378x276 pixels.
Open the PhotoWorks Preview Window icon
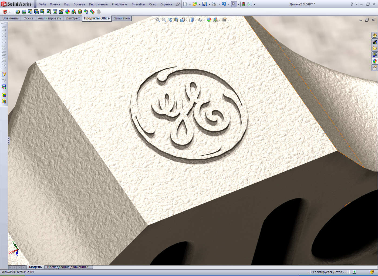click(x=55, y=12)
